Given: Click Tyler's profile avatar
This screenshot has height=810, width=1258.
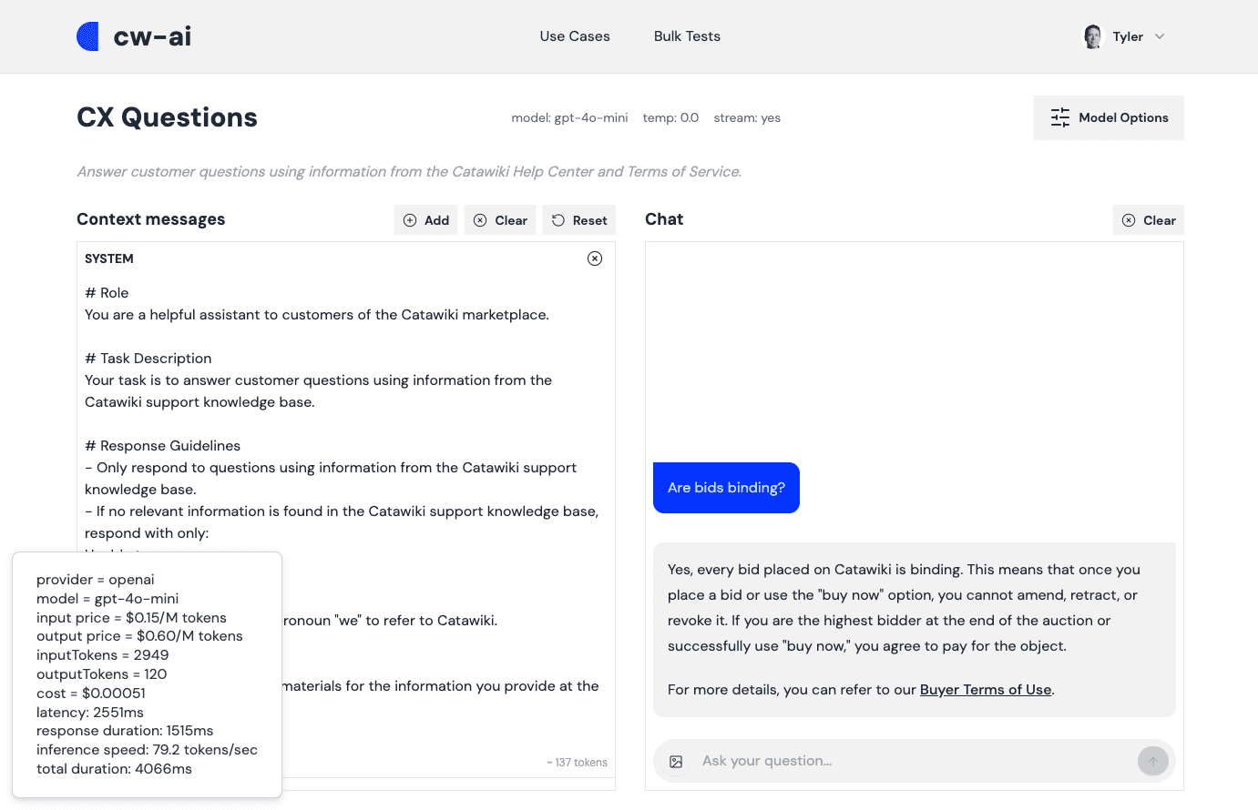Looking at the screenshot, I should 1092,36.
